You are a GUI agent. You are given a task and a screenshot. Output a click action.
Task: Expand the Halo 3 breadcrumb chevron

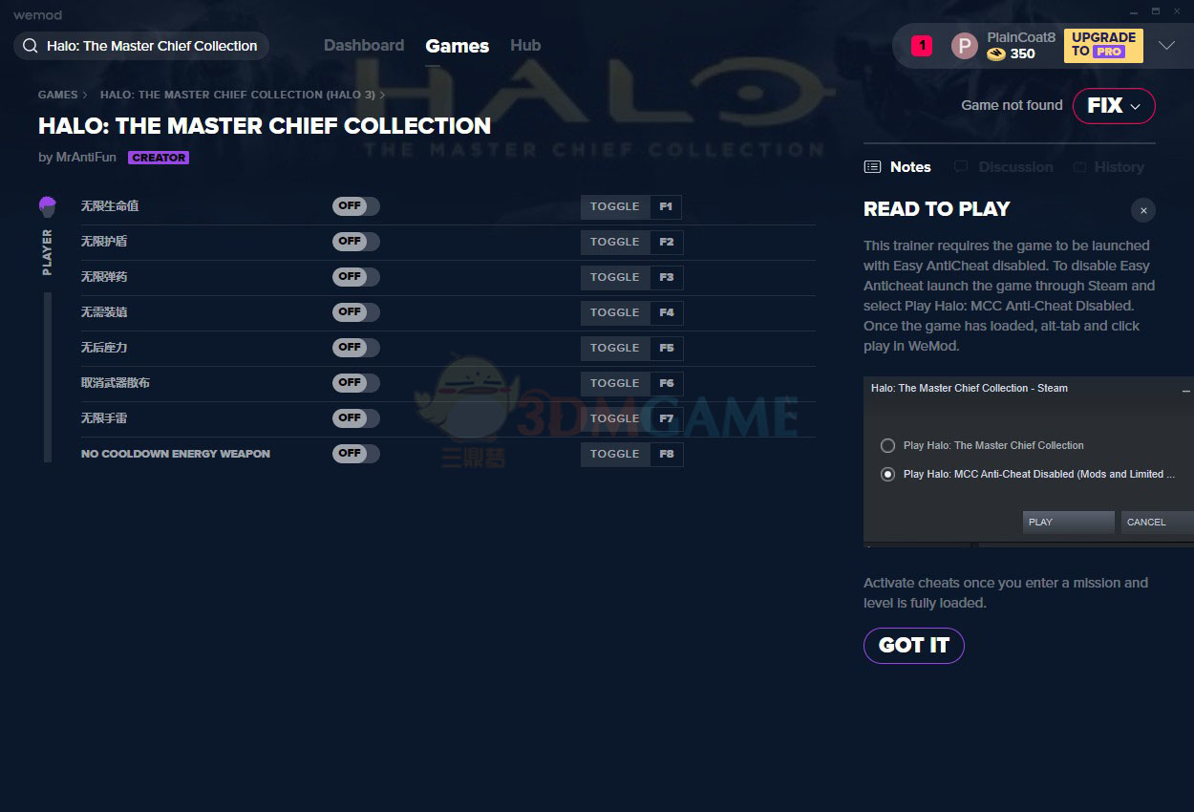click(x=383, y=95)
